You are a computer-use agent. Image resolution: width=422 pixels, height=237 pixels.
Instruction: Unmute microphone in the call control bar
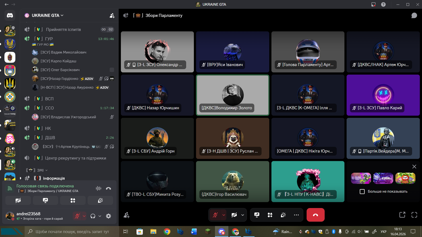pyautogui.click(x=215, y=215)
